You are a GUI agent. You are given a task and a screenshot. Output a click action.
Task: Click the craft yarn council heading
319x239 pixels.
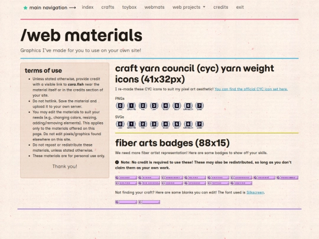tap(194, 74)
